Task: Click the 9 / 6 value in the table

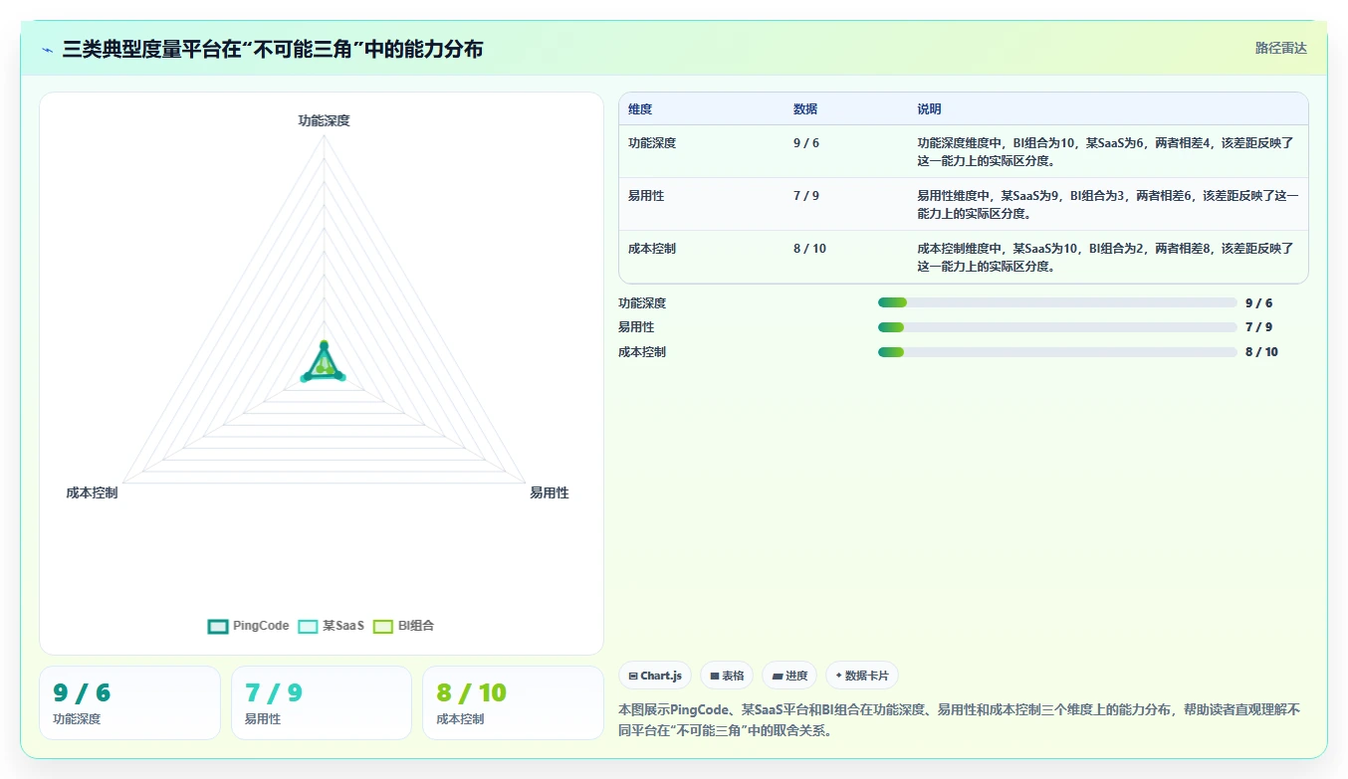Action: click(806, 143)
